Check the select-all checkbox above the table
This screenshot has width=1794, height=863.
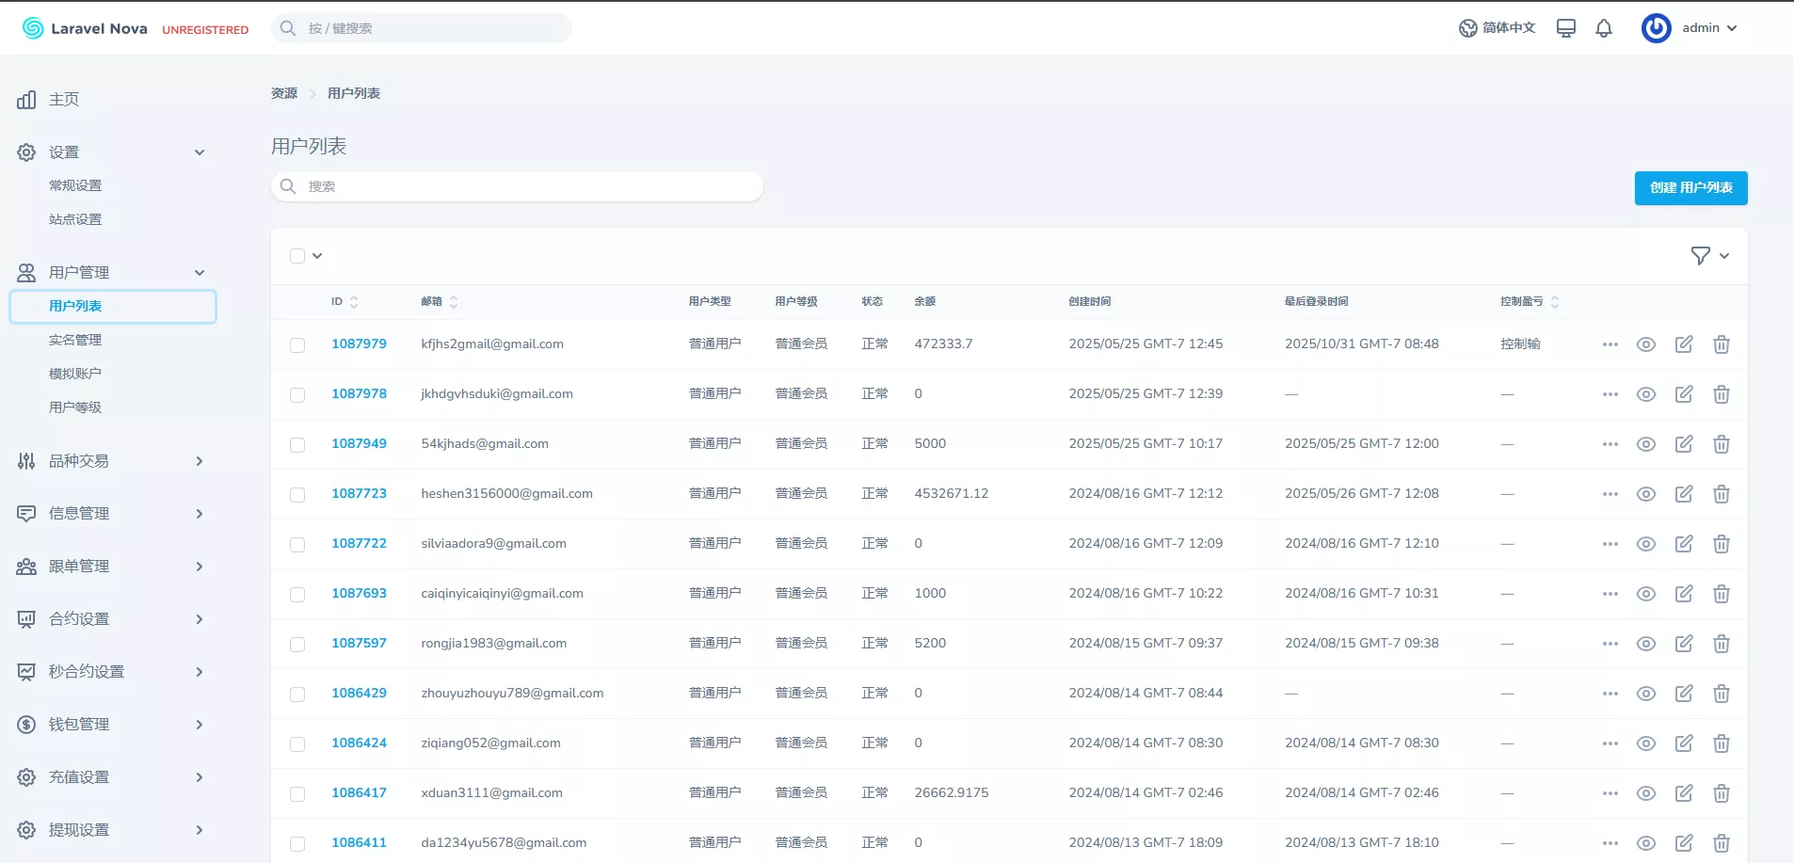click(x=297, y=256)
